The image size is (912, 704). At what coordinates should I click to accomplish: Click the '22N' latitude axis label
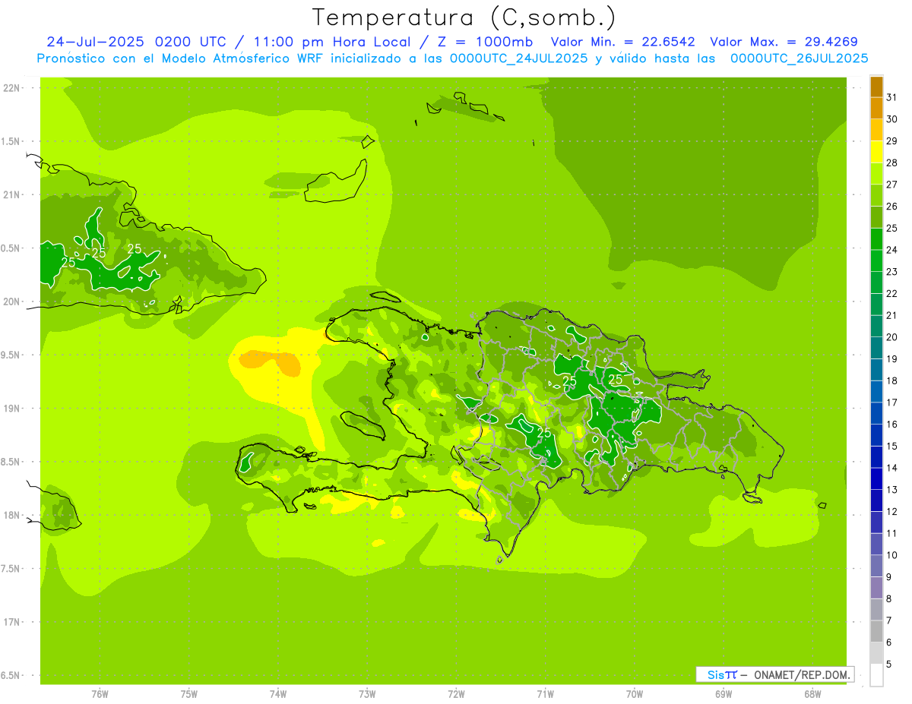coord(12,88)
